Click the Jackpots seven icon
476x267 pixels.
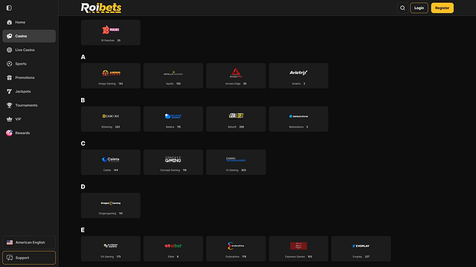9,91
